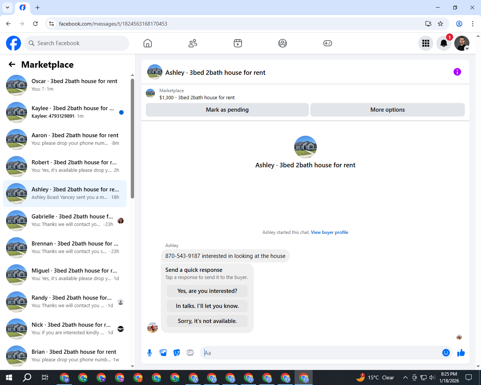
Task: Click the browser address bar URL
Action: tap(113, 24)
